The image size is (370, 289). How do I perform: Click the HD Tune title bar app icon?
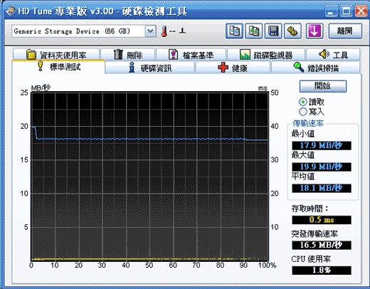point(11,11)
